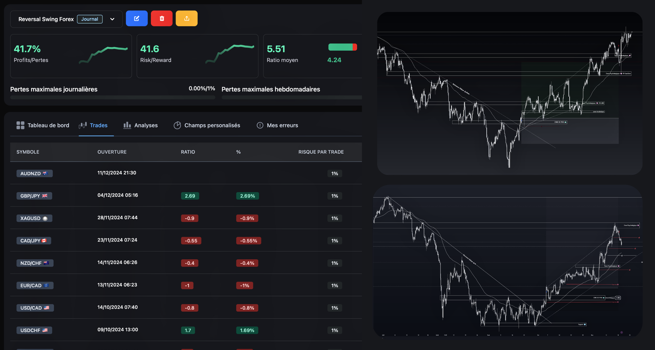Open the upper chart screenshot thumbnail
655x350 pixels.
pos(509,93)
